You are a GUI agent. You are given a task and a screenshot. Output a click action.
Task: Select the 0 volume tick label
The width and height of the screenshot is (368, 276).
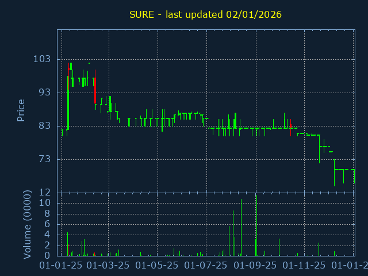coord(48,255)
